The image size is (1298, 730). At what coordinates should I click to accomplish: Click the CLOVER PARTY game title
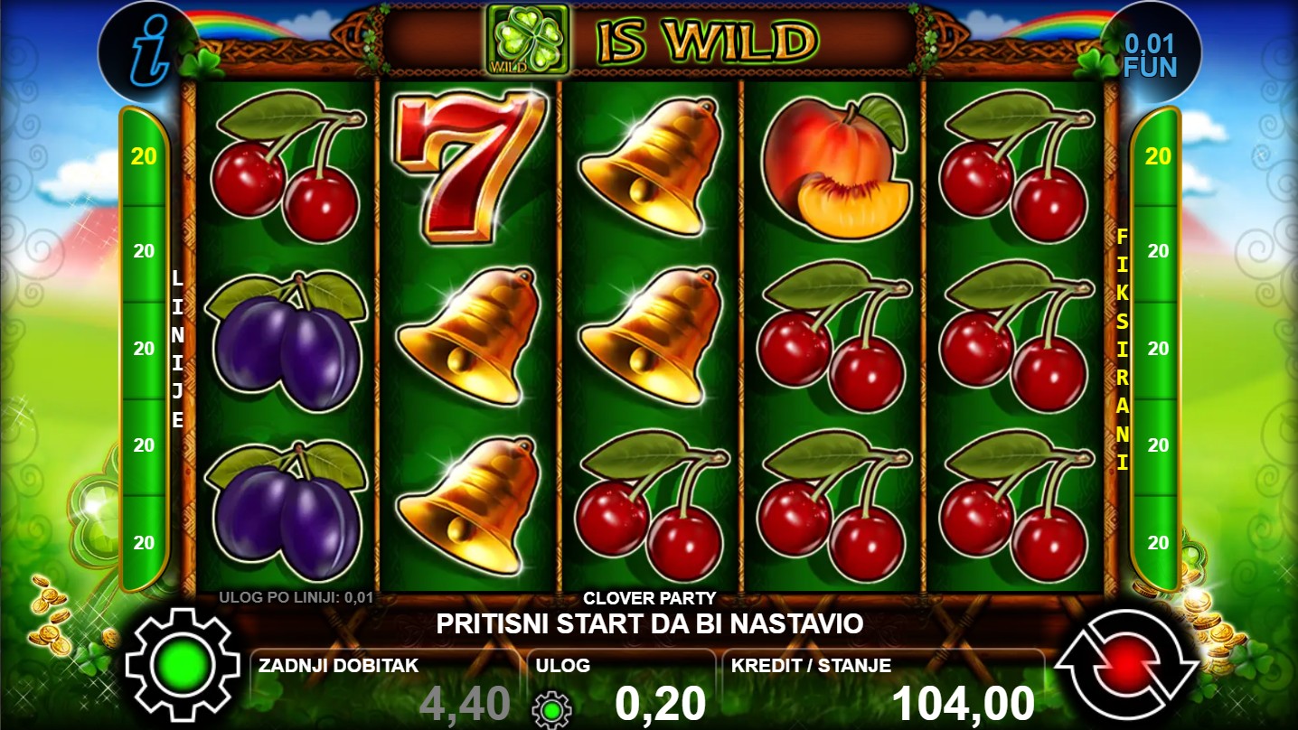click(x=649, y=598)
